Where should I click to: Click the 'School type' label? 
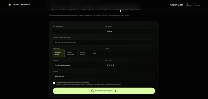pyautogui.click(x=56, y=49)
